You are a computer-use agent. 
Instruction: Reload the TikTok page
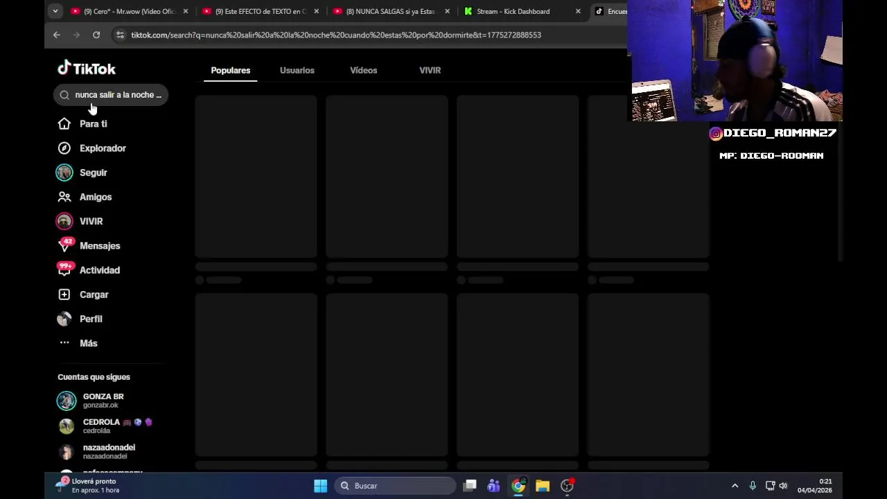coord(96,35)
